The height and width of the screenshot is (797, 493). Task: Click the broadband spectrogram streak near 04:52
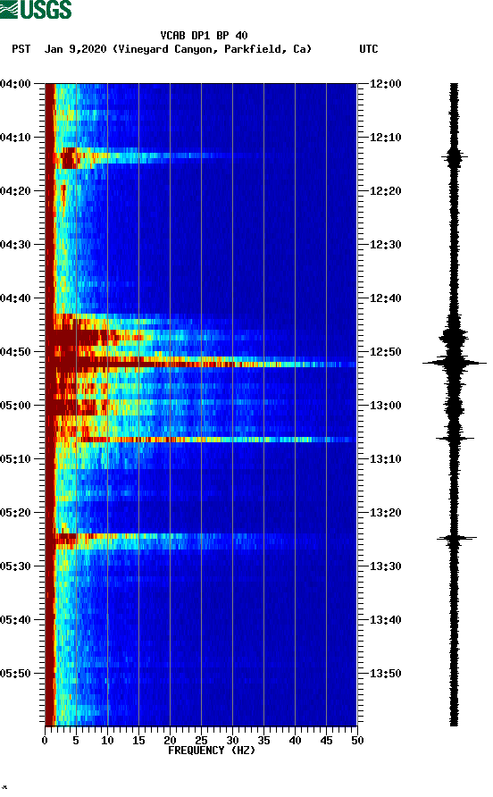click(x=201, y=363)
